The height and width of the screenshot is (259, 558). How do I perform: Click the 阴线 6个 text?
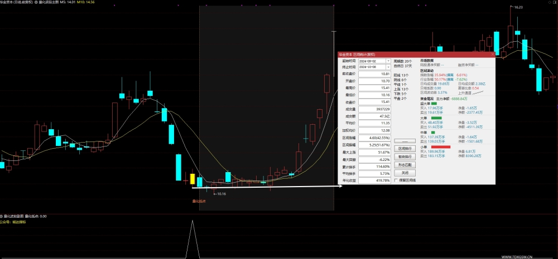click(400, 80)
